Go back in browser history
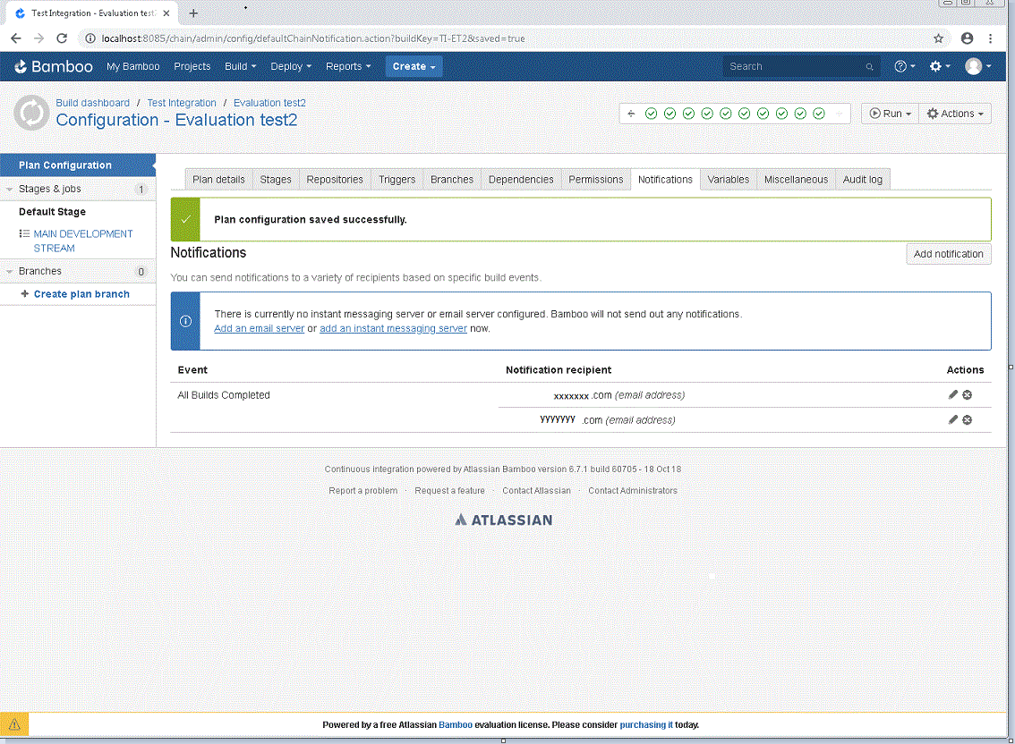Image resolution: width=1015 pixels, height=744 pixels. [16, 38]
